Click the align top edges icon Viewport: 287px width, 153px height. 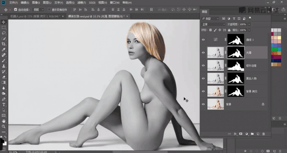(74, 9)
